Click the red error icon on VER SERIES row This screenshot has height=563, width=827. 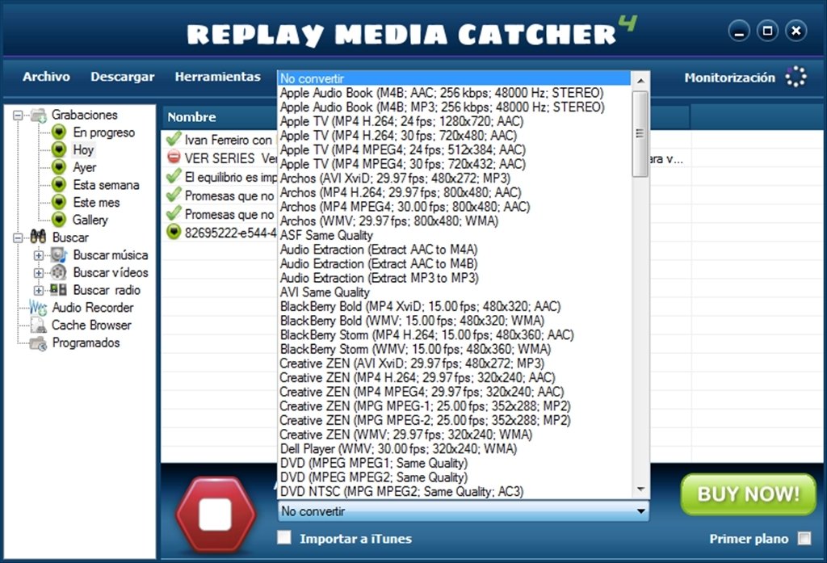[174, 158]
